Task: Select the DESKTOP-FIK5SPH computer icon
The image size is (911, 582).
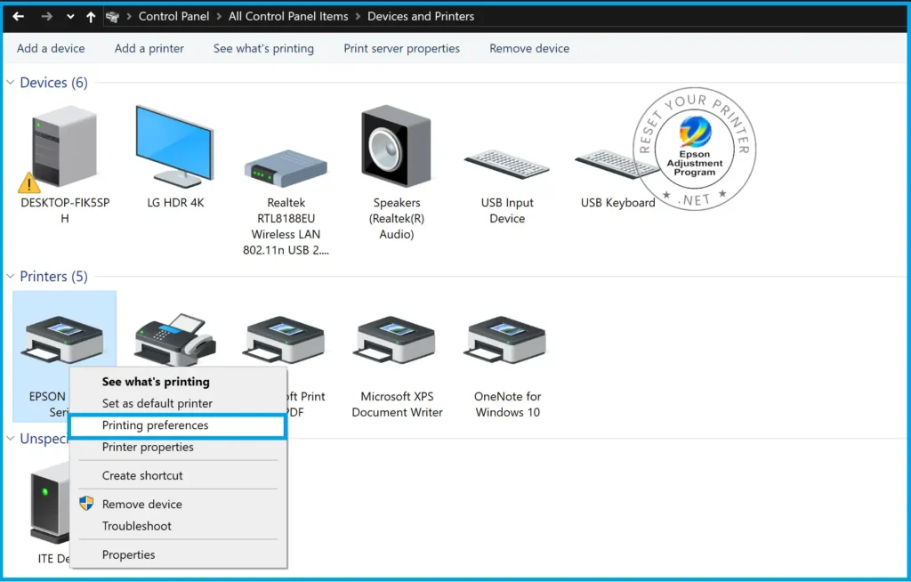Action: pyautogui.click(x=64, y=149)
